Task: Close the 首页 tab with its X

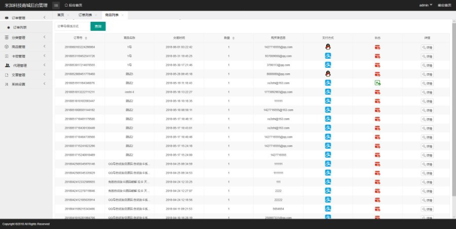Action: (x=68, y=15)
